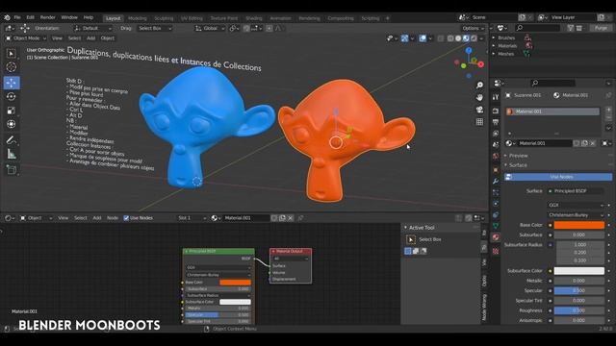Toggle the camera view icon
616x346 pixels.
click(479, 110)
